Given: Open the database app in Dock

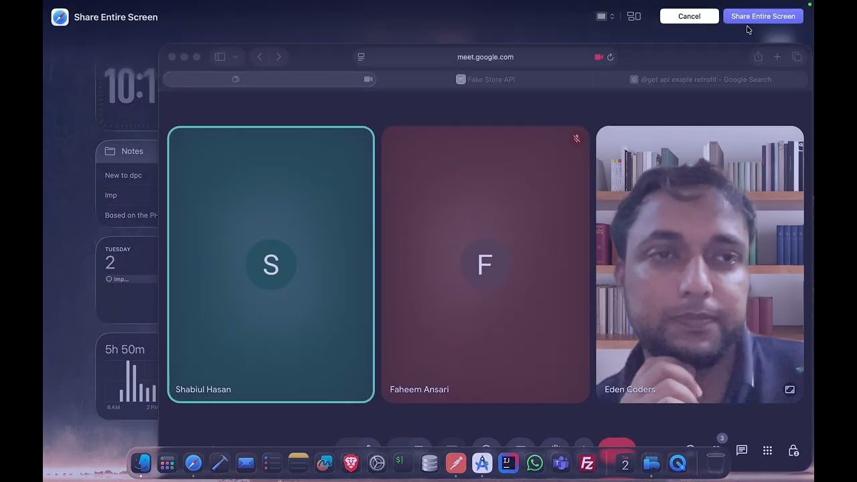Looking at the screenshot, I should [430, 463].
